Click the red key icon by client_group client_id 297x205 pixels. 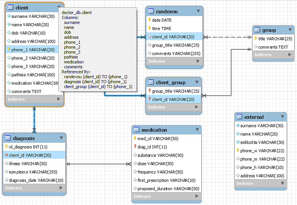click(149, 99)
